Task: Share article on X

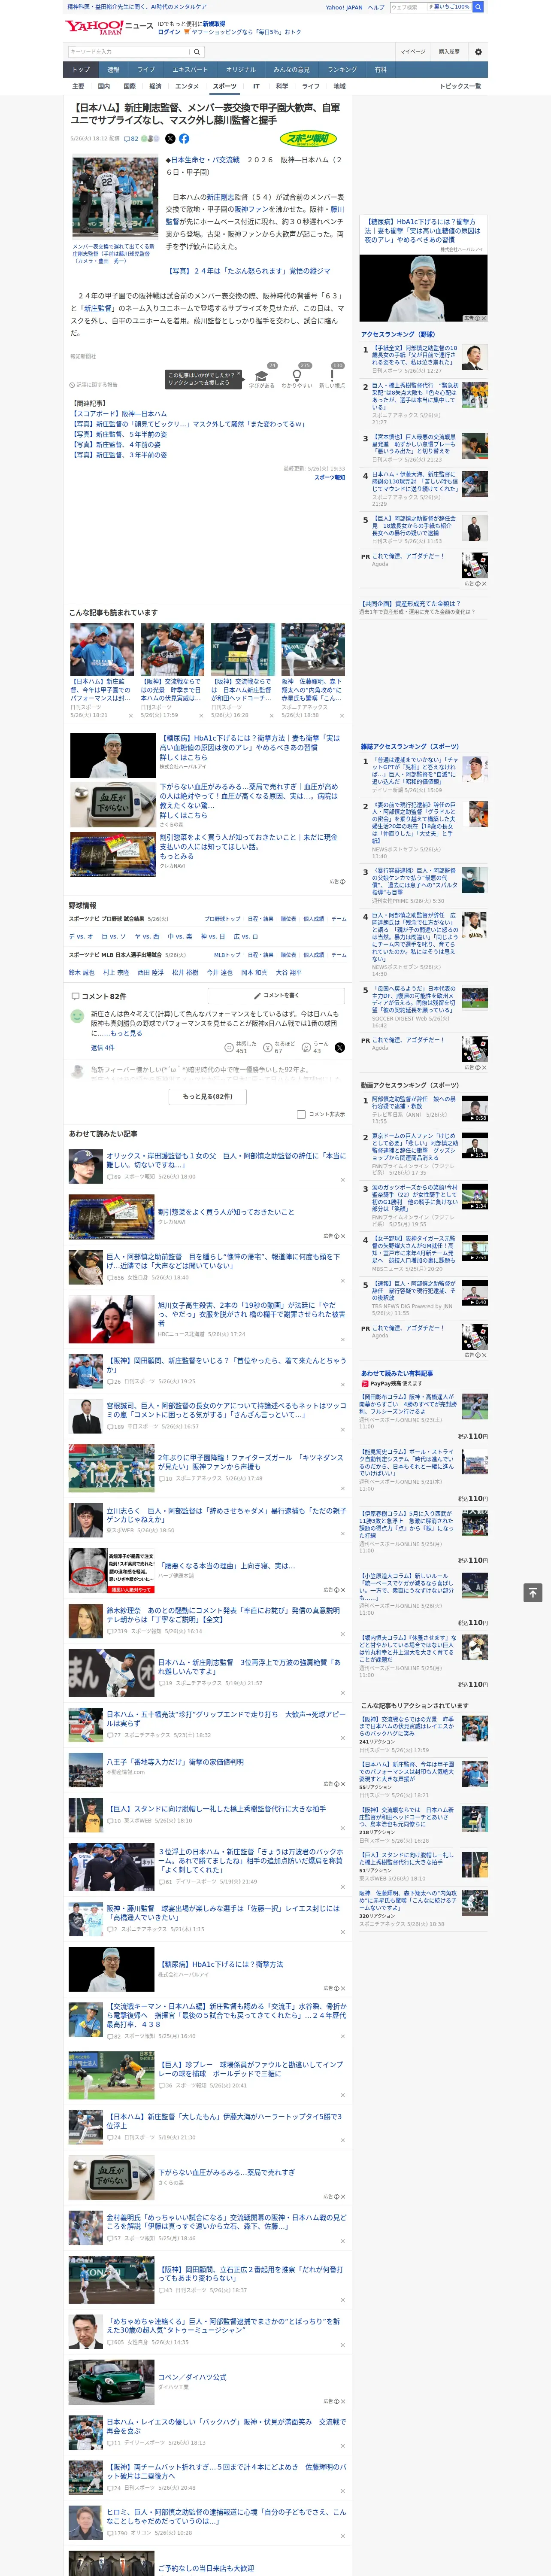Action: click(170, 139)
